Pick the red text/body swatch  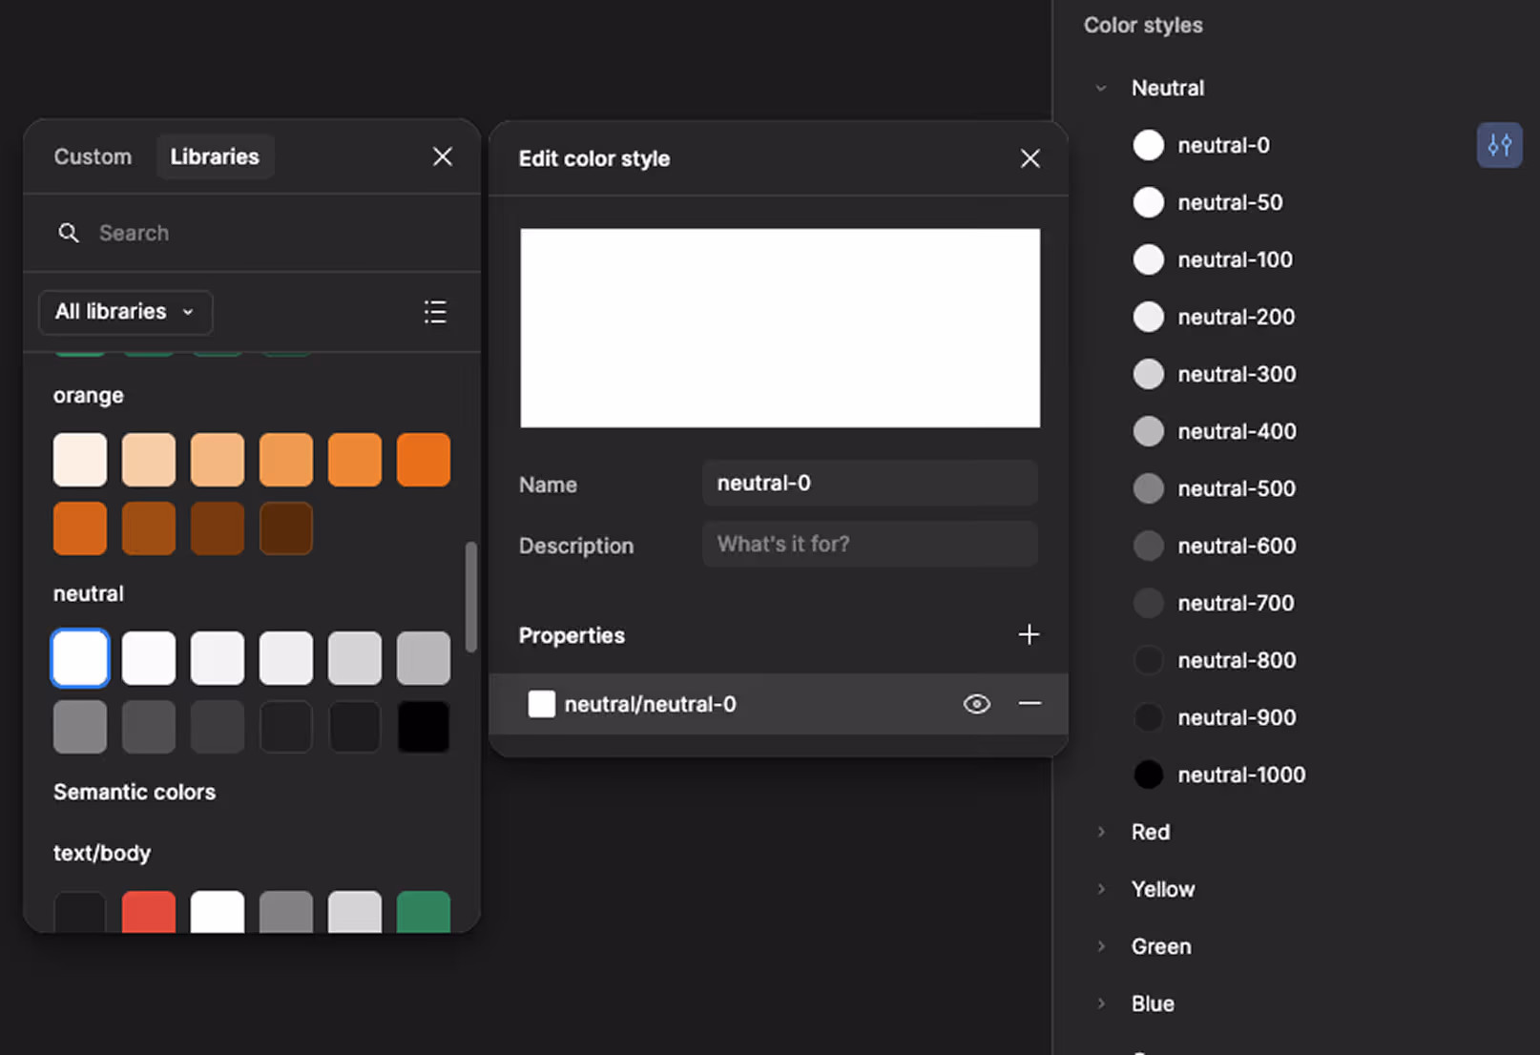click(149, 912)
